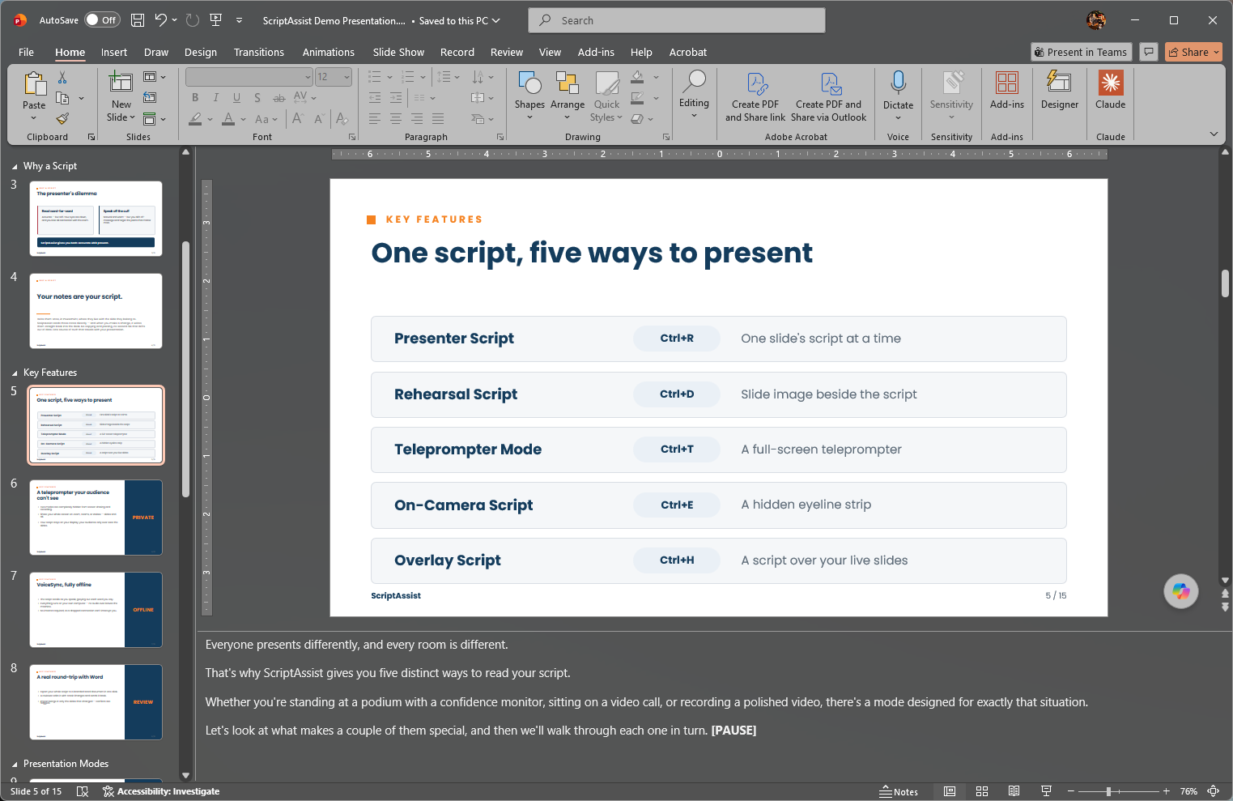Image resolution: width=1233 pixels, height=801 pixels.
Task: Select slide 6 thumbnail
Action: point(96,518)
